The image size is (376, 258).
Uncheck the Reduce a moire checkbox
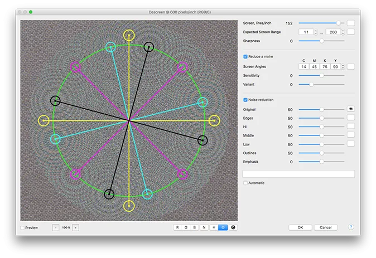[245, 57]
